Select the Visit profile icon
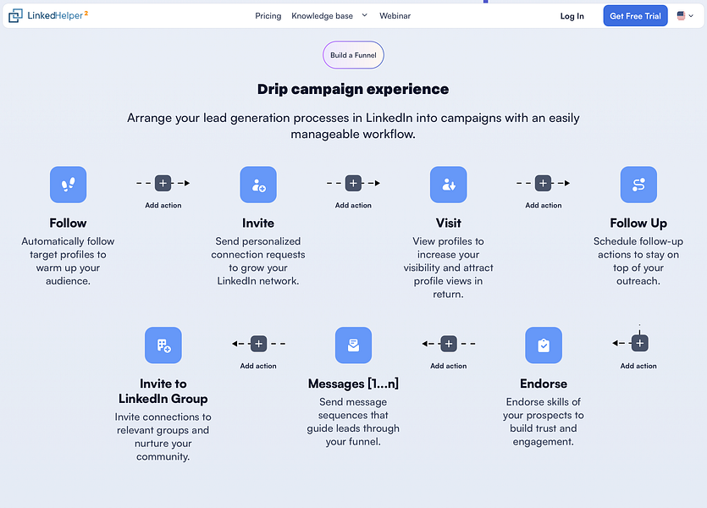The width and height of the screenshot is (707, 508). point(448,185)
